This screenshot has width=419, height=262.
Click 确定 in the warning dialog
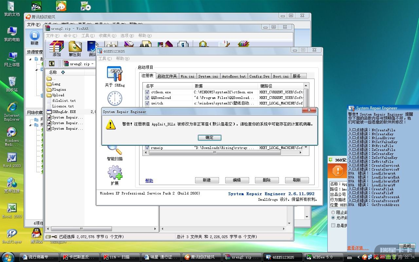[209, 138]
